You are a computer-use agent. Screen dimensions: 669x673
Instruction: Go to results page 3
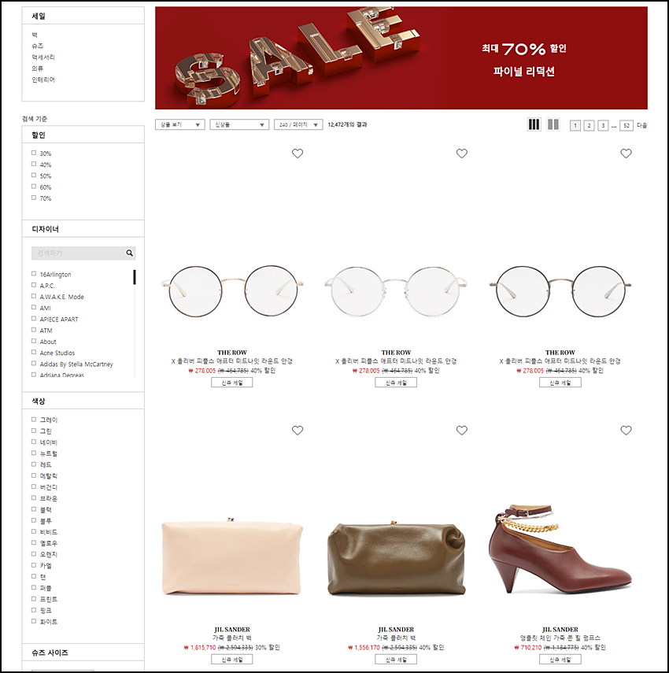(603, 125)
